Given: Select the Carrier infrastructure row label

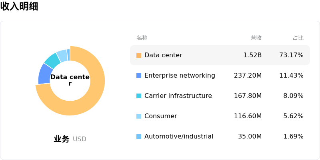Looking at the screenshot, I should (x=178, y=96).
